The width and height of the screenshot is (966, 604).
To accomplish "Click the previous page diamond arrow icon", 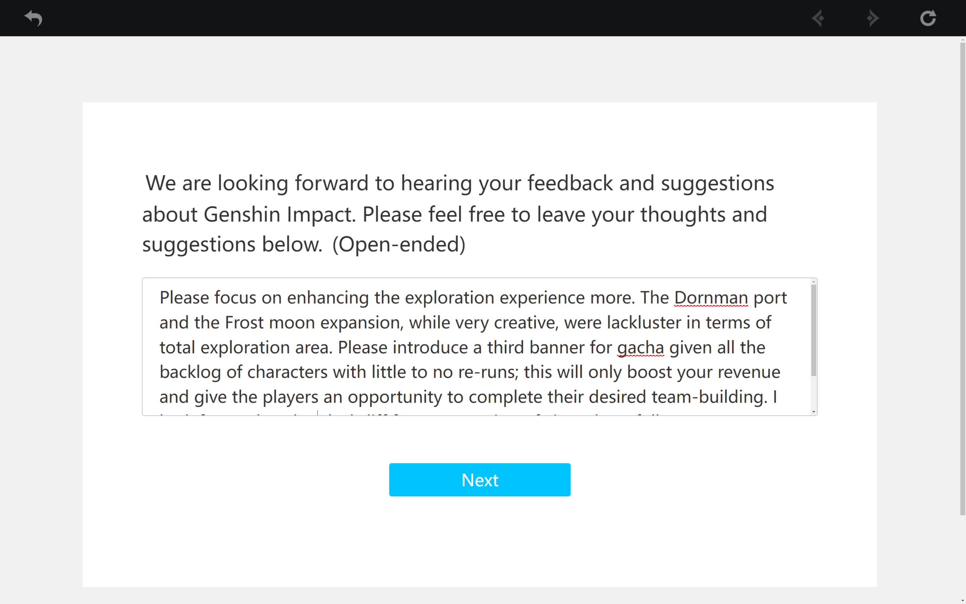I will coord(818,18).
